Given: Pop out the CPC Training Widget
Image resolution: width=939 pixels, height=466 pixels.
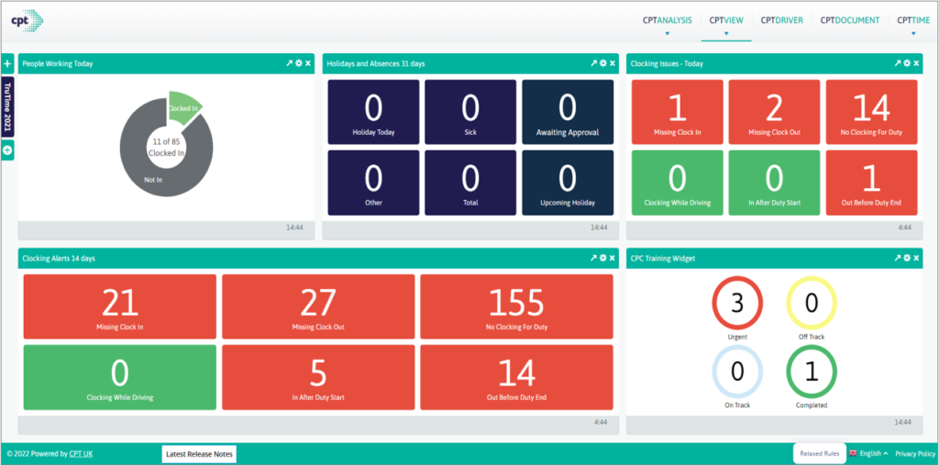Looking at the screenshot, I should [x=898, y=259].
